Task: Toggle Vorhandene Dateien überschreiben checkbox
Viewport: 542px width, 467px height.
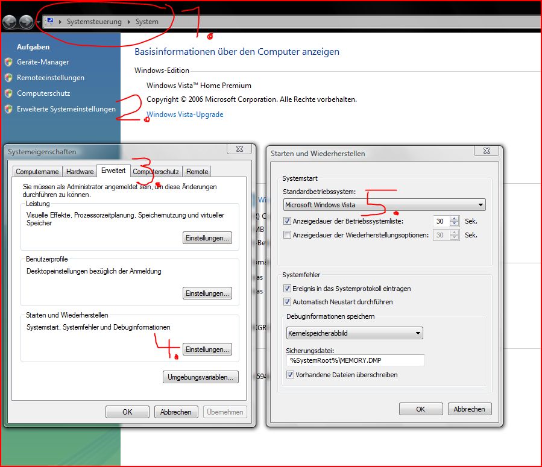Action: coord(290,374)
